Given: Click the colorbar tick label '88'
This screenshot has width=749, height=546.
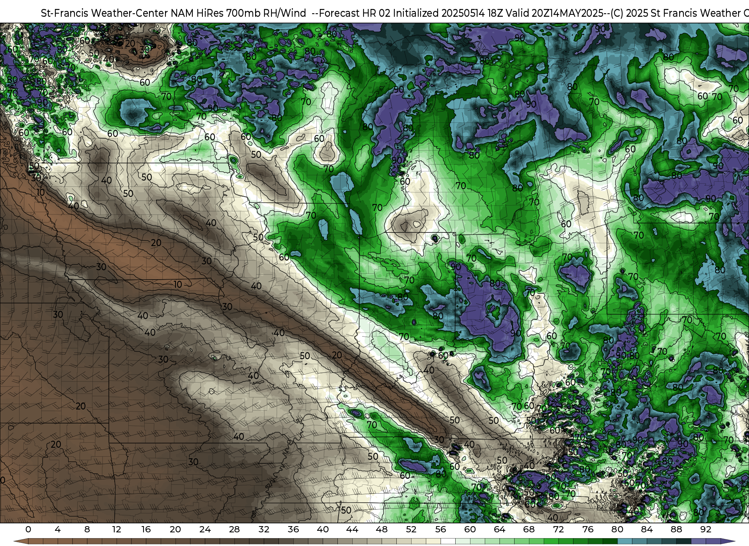Looking at the screenshot, I should (x=676, y=529).
